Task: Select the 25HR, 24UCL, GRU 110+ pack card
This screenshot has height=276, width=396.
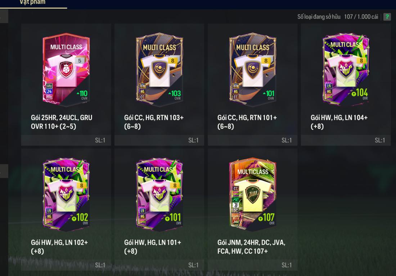Action: pyautogui.click(x=66, y=85)
